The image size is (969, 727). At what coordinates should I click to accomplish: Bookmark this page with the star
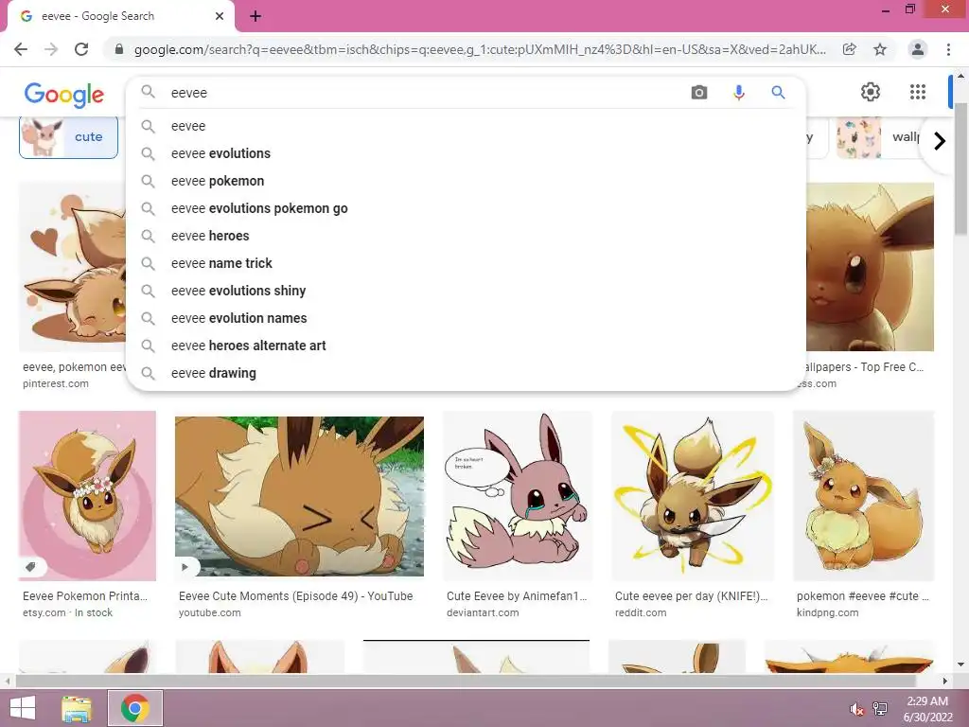pyautogui.click(x=880, y=49)
